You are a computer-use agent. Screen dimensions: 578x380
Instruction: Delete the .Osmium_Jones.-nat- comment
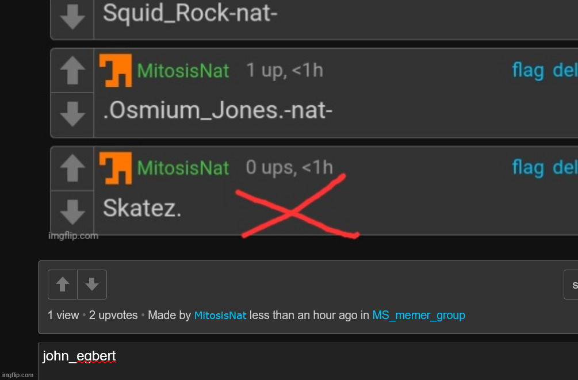tap(565, 70)
